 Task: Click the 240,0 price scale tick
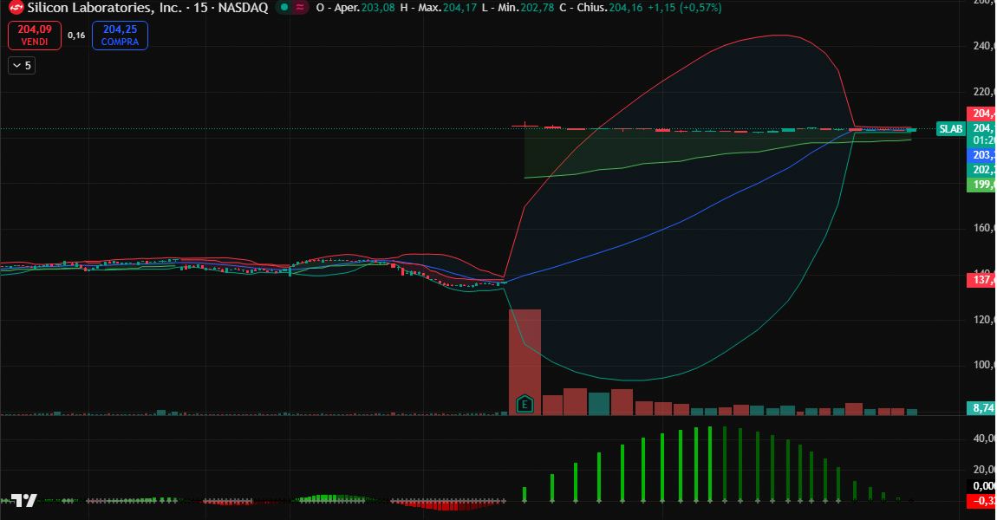click(984, 46)
